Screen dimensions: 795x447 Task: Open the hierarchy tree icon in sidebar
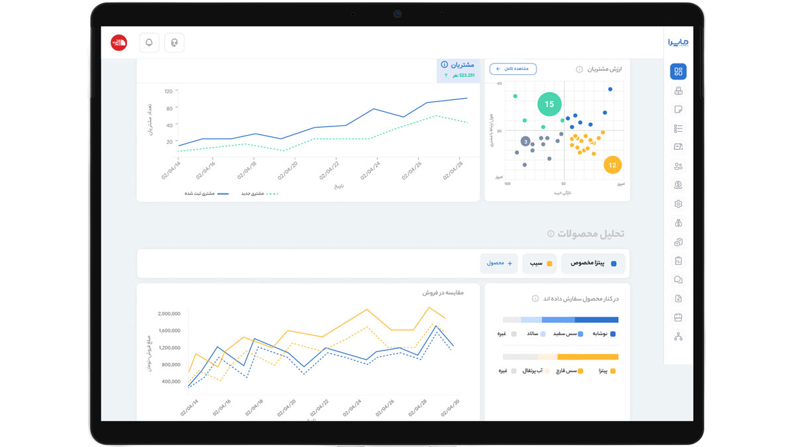point(678,337)
